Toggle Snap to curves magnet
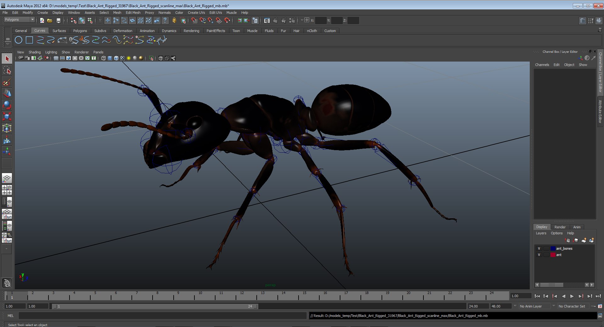Image resolution: width=604 pixels, height=327 pixels. (202, 20)
